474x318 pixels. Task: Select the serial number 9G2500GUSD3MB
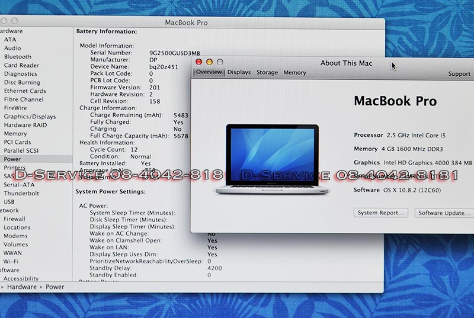(174, 53)
